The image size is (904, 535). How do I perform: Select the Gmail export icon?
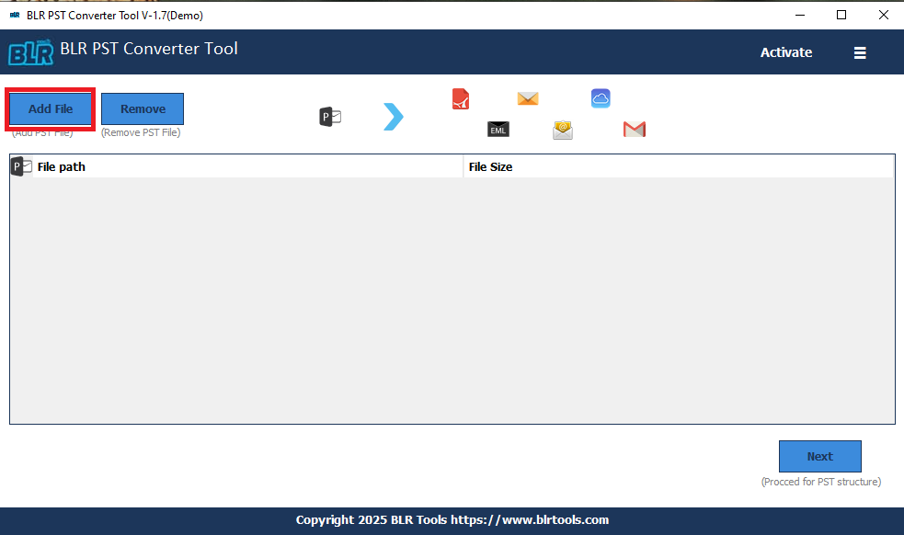click(634, 130)
